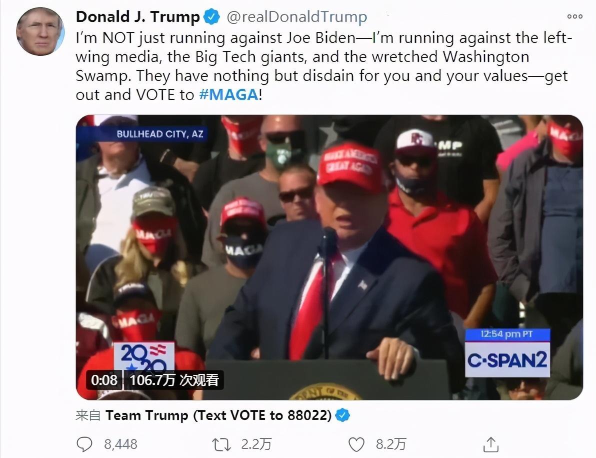Click the Donald J. Trump display name
This screenshot has width=596, height=458.
(137, 17)
